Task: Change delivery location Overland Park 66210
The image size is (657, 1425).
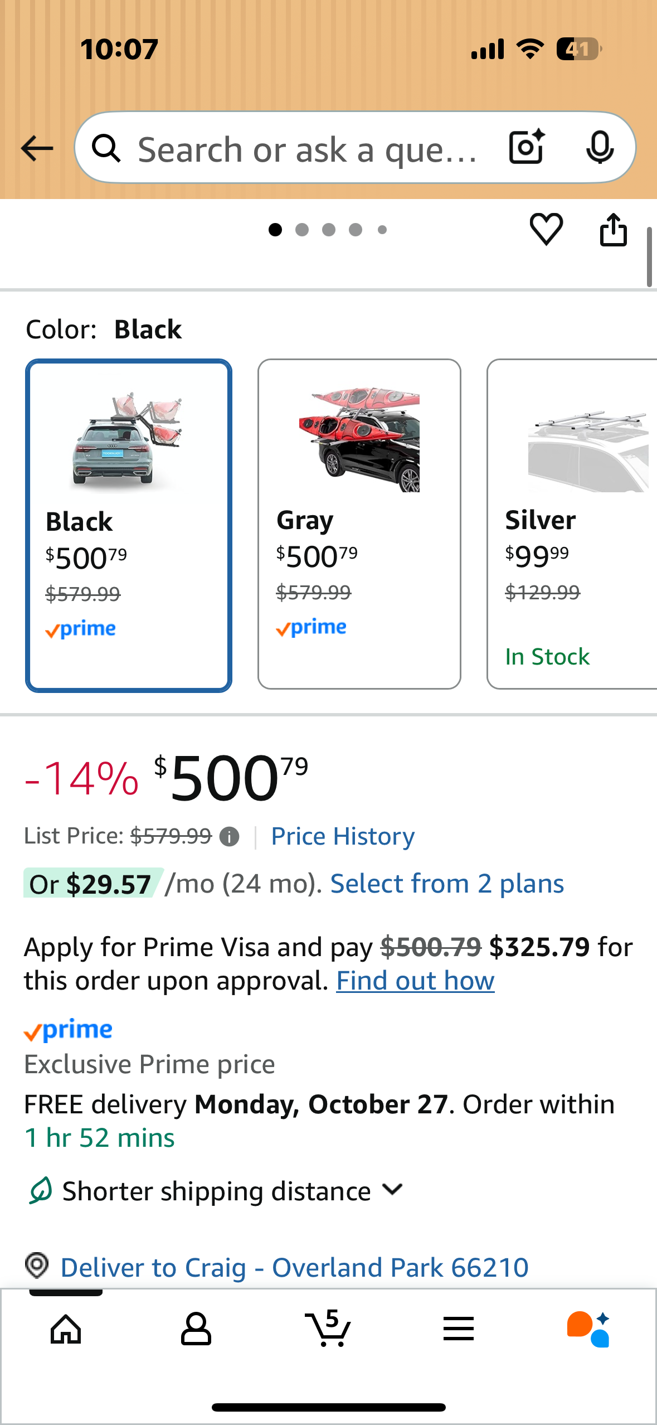Action: [294, 1267]
